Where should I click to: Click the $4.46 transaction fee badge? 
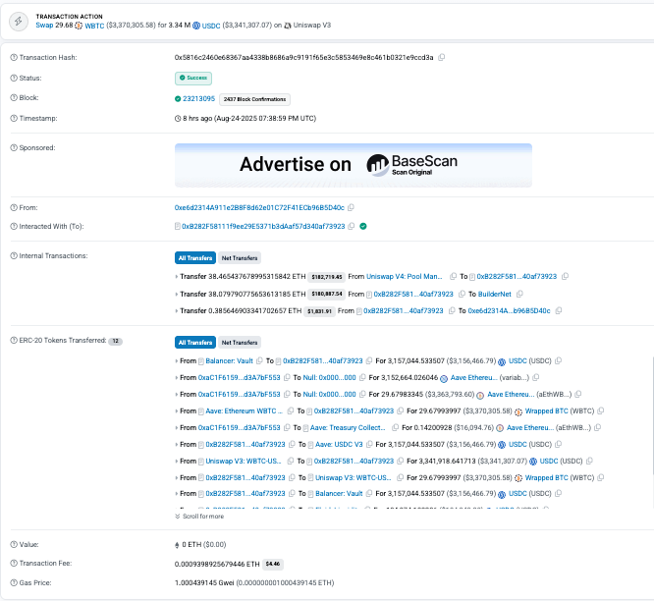pos(273,565)
